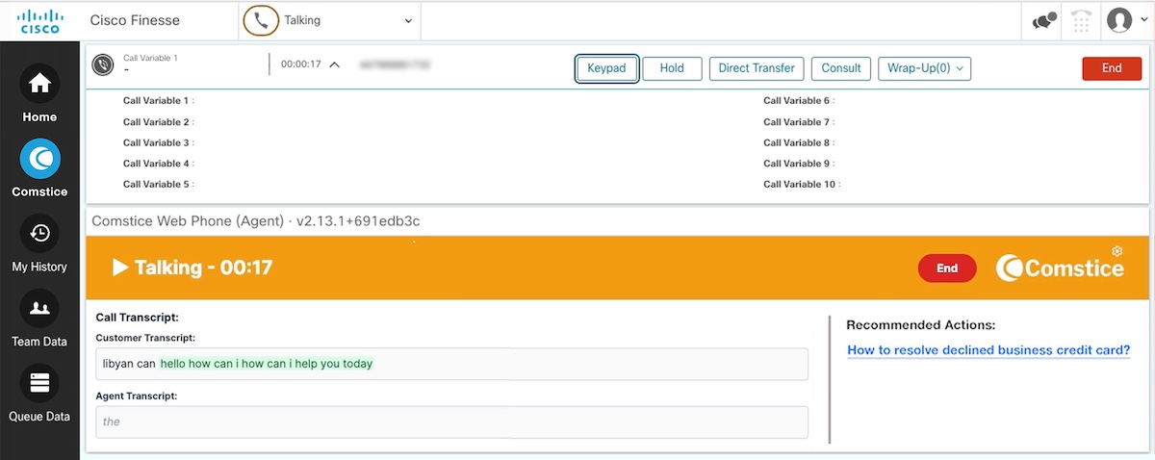Click 'Call Variable 5 :' label
Viewport: 1155px width, 460px height.
point(159,184)
